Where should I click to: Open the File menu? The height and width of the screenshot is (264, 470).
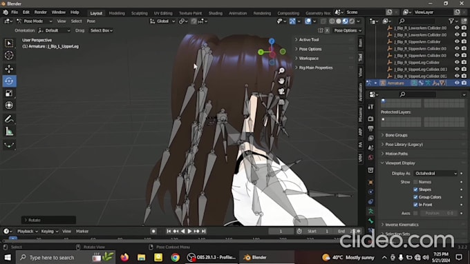(x=15, y=12)
